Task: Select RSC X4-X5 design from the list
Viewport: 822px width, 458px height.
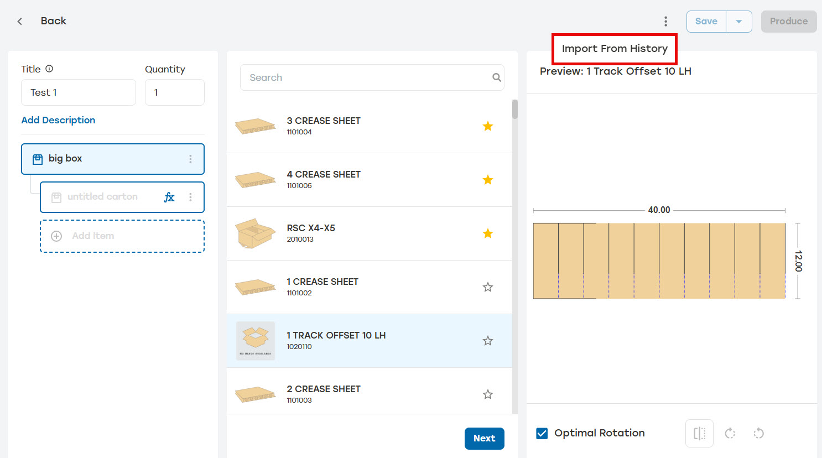Action: (x=369, y=233)
